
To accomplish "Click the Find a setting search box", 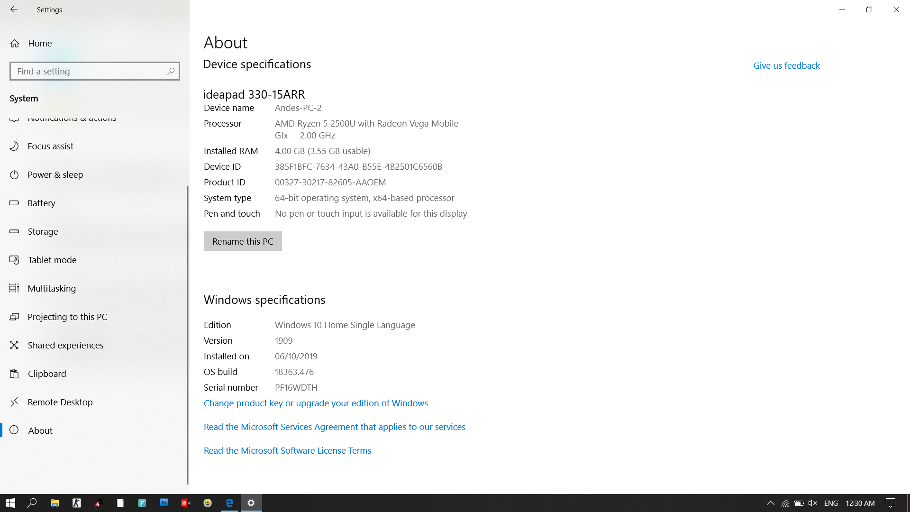I will pos(94,71).
